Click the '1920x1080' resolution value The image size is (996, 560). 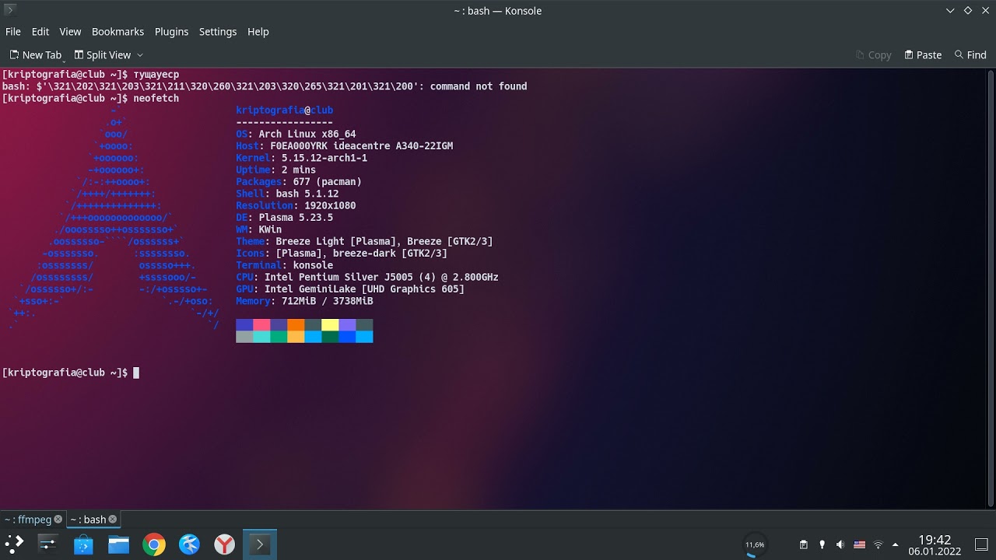(x=330, y=206)
